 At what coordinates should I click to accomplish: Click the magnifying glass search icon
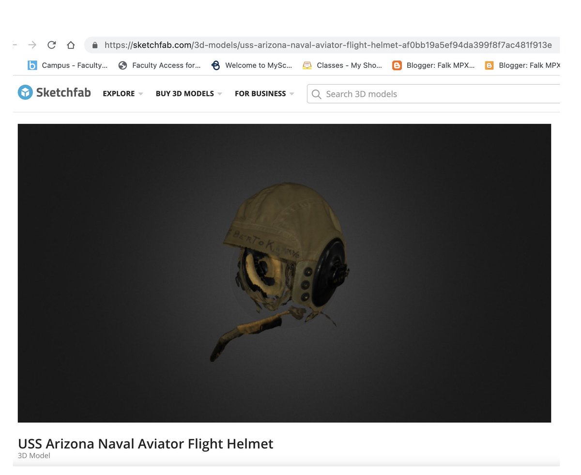pyautogui.click(x=317, y=94)
